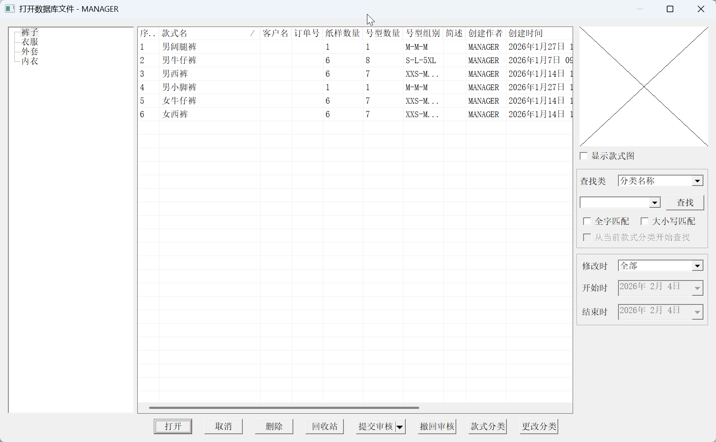Image resolution: width=716 pixels, height=442 pixels.
Task: Click the 打开 button
Action: pyautogui.click(x=173, y=426)
